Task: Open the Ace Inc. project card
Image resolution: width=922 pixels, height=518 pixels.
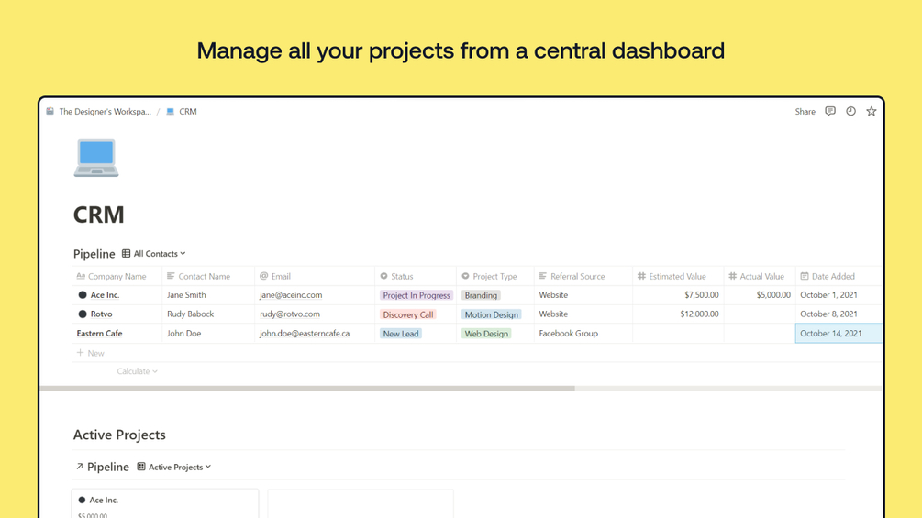Action: click(165, 502)
